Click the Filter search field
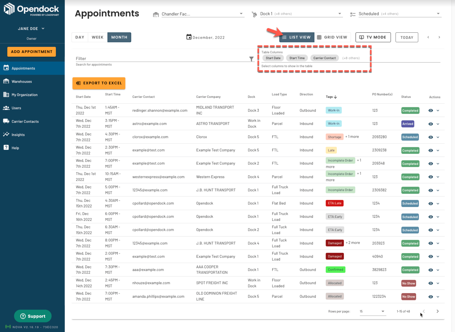The image size is (455, 332). (x=163, y=58)
